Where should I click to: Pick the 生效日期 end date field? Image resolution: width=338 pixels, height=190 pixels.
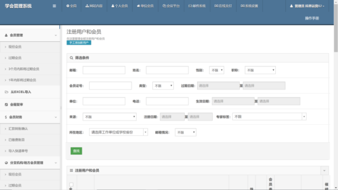coord(279,101)
